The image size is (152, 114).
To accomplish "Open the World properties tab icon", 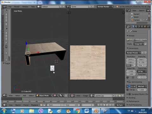I will (x=142, y=27).
